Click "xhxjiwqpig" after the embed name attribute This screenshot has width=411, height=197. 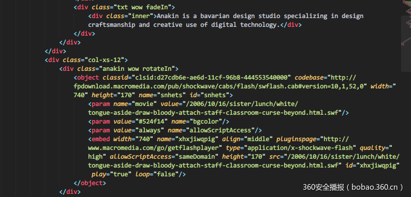[197, 139]
